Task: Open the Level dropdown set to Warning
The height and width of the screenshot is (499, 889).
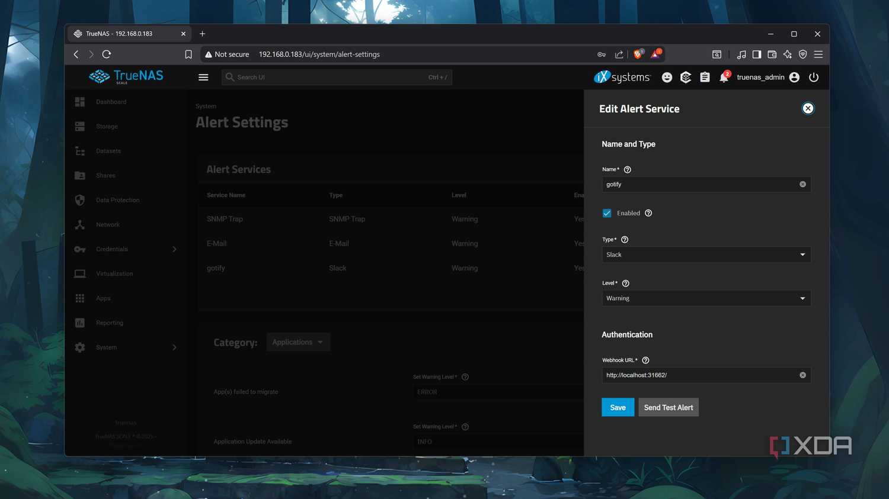Action: 706,298
